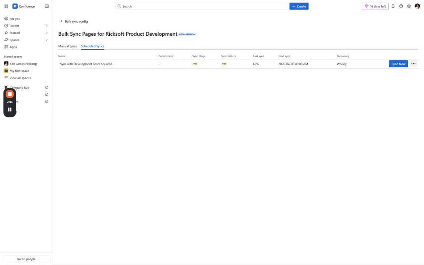Image resolution: width=424 pixels, height=265 pixels.
Task: Click the My first space icon
Action: (6, 71)
